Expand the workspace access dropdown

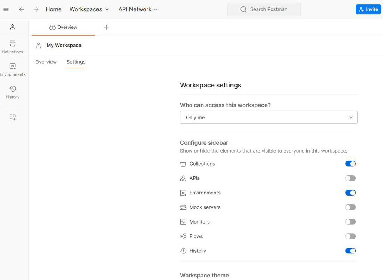point(269,117)
